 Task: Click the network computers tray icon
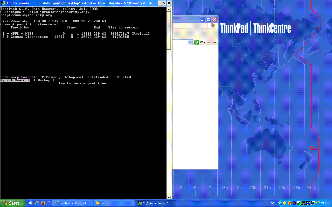(303, 203)
